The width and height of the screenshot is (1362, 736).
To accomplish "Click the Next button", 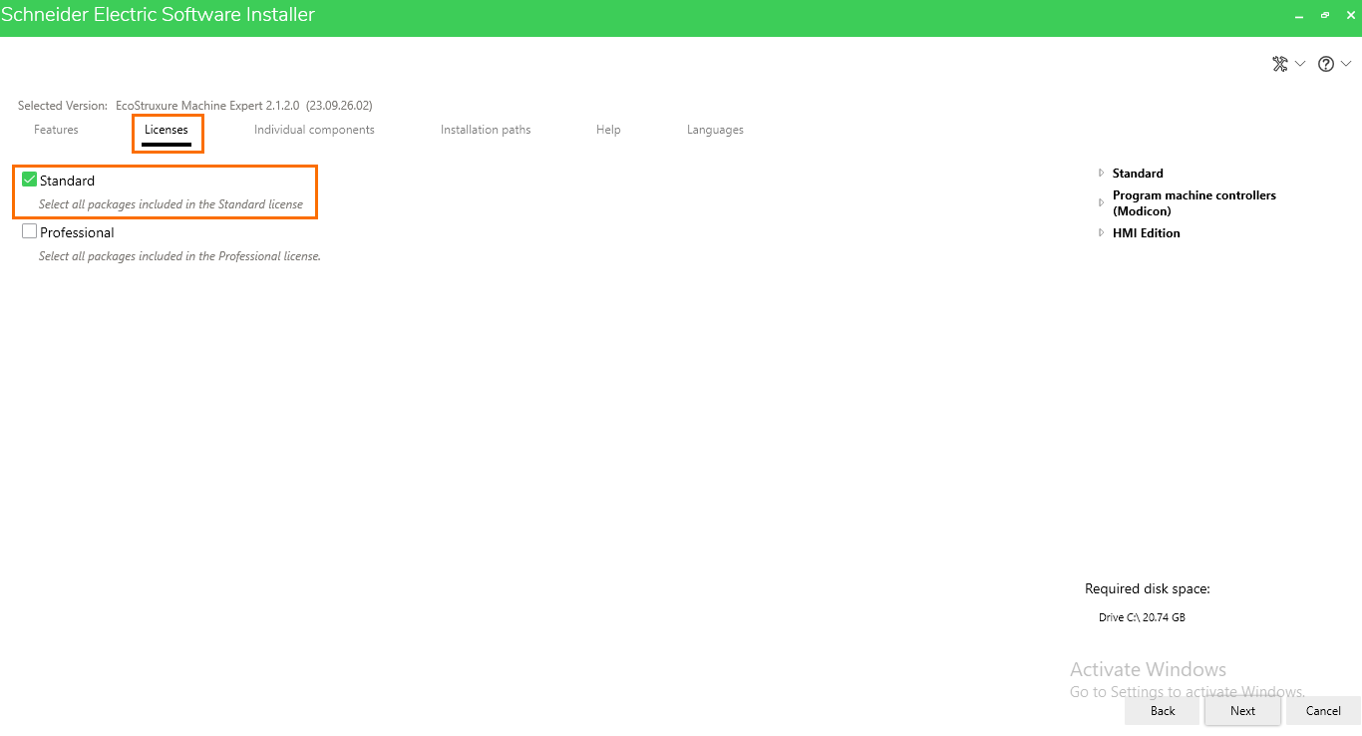I will click(x=1242, y=710).
